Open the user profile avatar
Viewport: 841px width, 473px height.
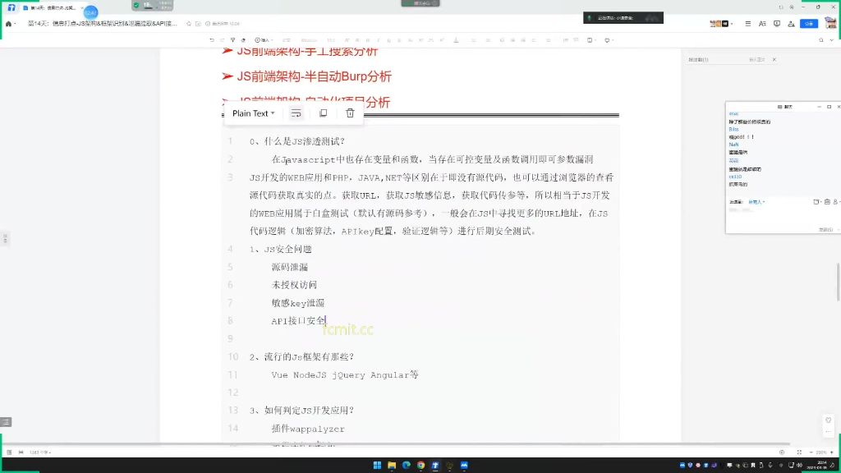tap(830, 23)
